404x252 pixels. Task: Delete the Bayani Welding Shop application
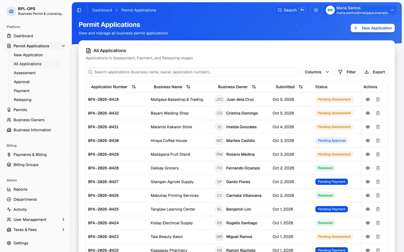(378, 113)
